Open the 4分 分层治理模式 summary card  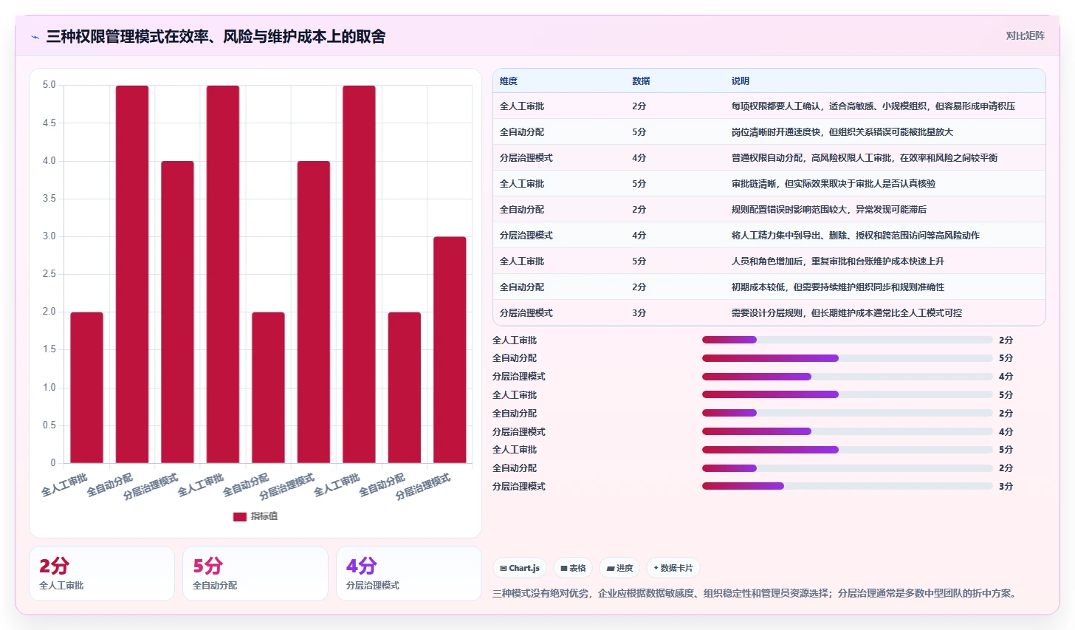[409, 574]
